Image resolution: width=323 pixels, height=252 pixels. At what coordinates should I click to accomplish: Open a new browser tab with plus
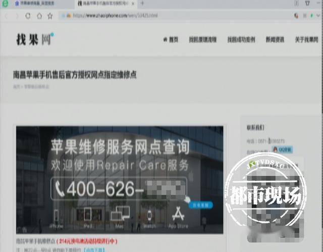[142, 4]
